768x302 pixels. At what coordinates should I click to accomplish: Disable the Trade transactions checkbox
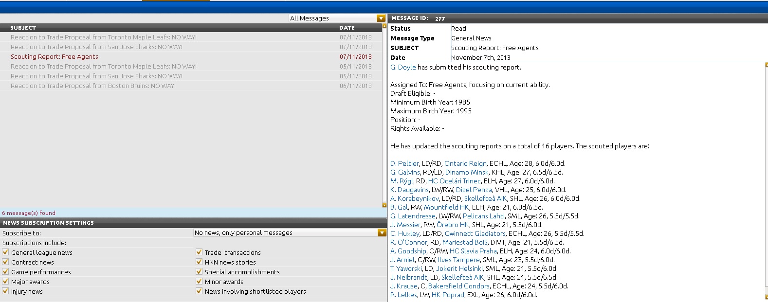pos(199,252)
